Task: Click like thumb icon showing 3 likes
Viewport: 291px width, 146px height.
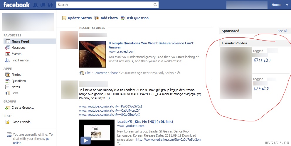Action: pos(266,60)
